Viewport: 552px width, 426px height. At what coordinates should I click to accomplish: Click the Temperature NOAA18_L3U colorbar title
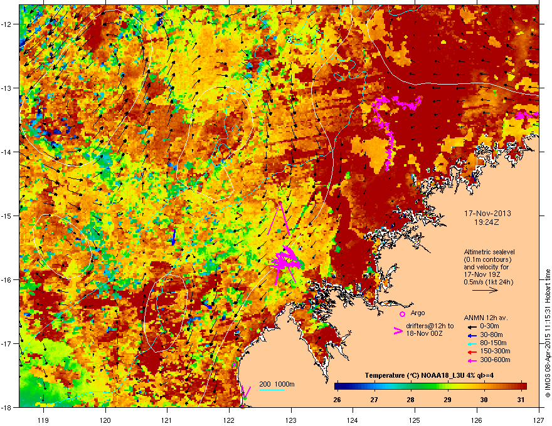[x=429, y=375]
